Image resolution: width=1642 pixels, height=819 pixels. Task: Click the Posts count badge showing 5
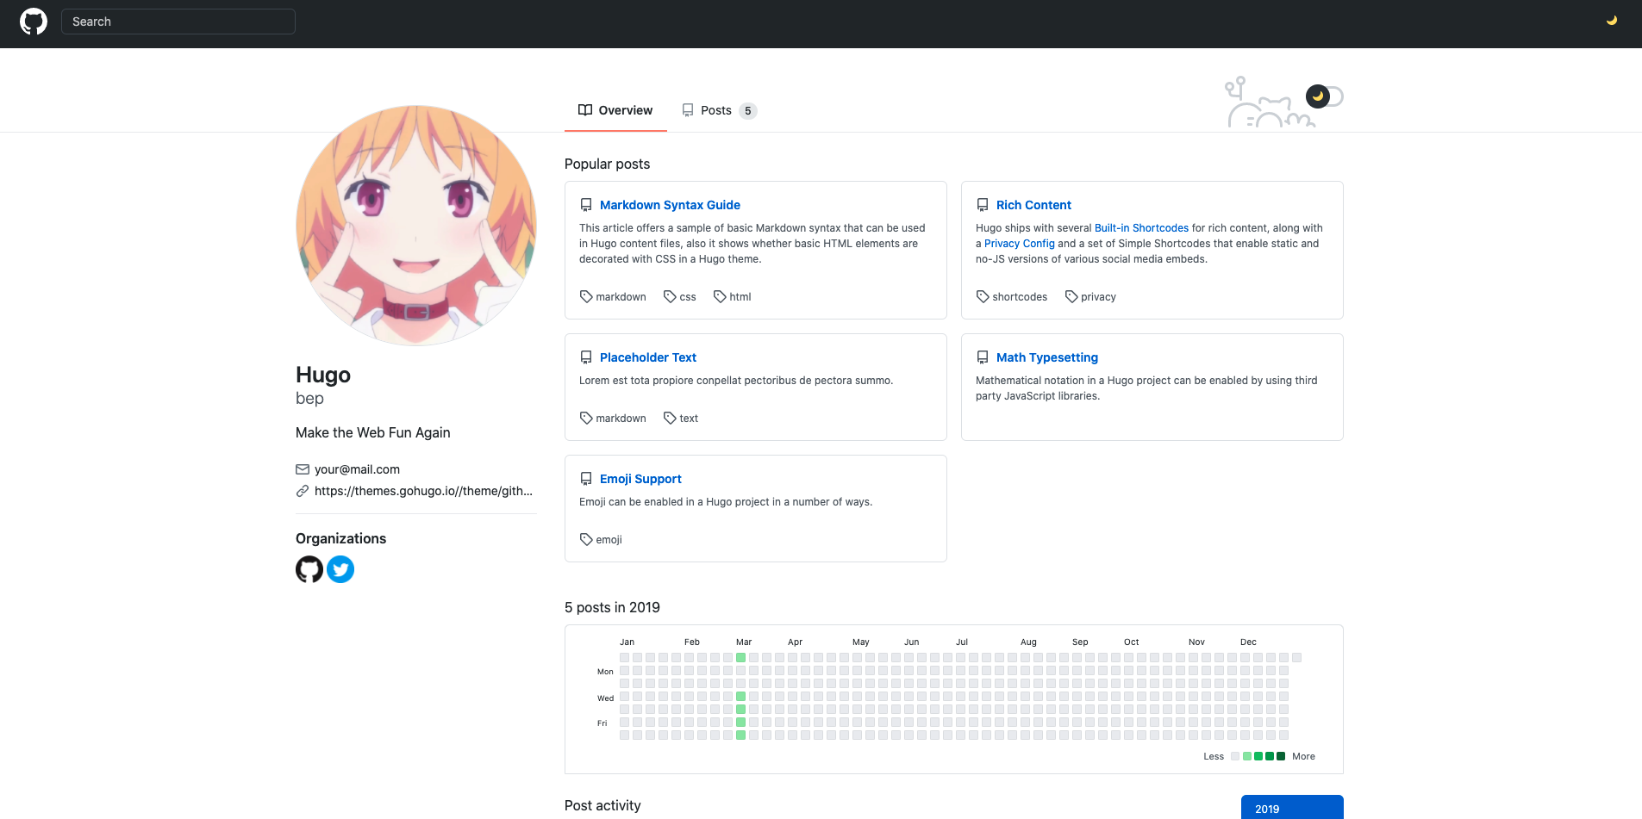point(747,111)
